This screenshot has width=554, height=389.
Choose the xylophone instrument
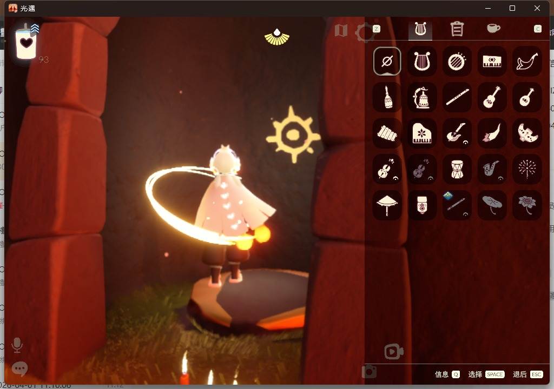387,133
